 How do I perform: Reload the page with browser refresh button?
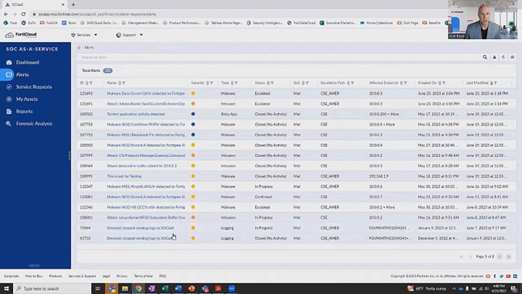[23, 14]
